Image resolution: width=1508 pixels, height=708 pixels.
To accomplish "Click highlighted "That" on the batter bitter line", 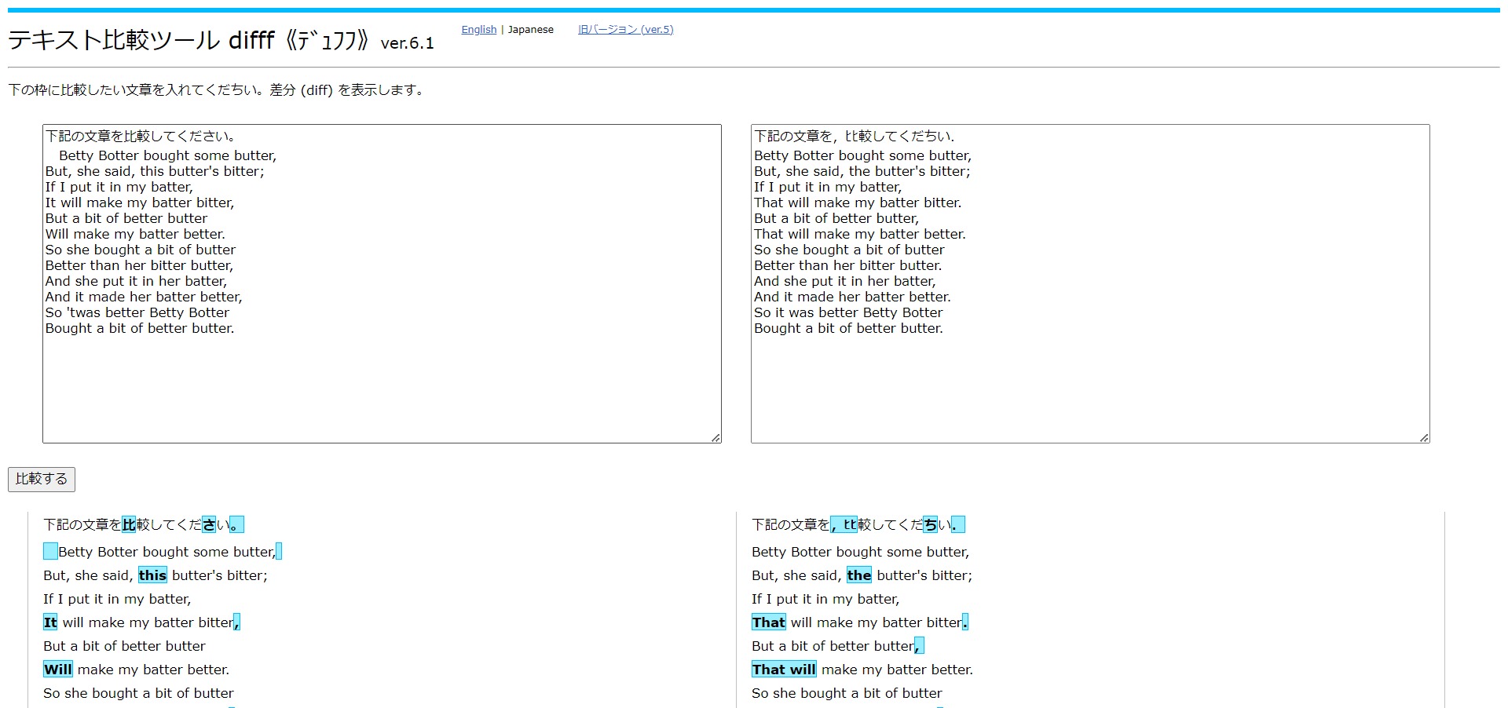I will (768, 622).
